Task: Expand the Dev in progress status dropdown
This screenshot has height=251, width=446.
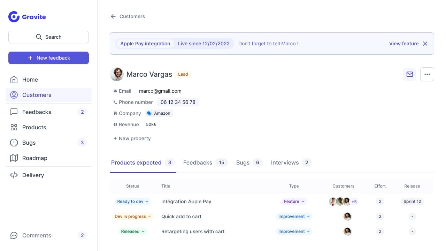Action: pyautogui.click(x=133, y=216)
